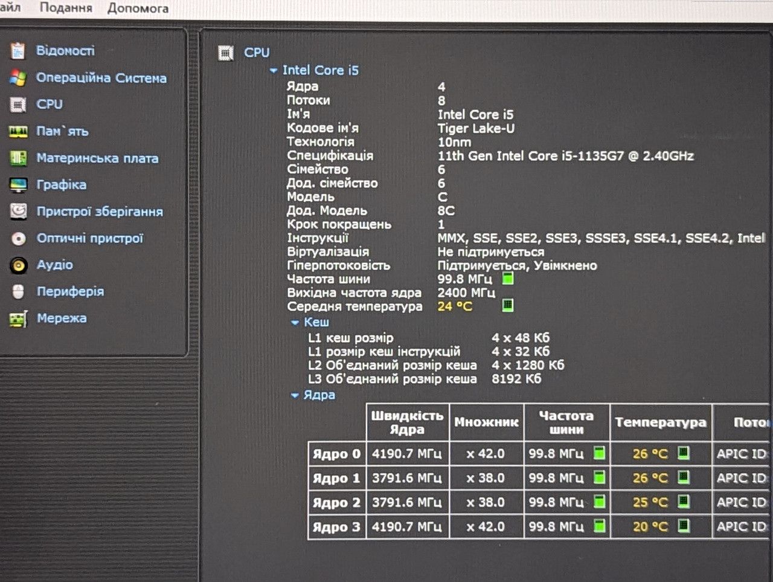
Task: Open the Пам'ять RAM icon
Action: point(18,131)
